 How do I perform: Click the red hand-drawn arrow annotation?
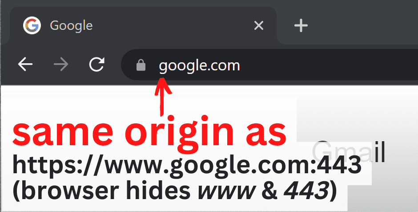pos(163,97)
